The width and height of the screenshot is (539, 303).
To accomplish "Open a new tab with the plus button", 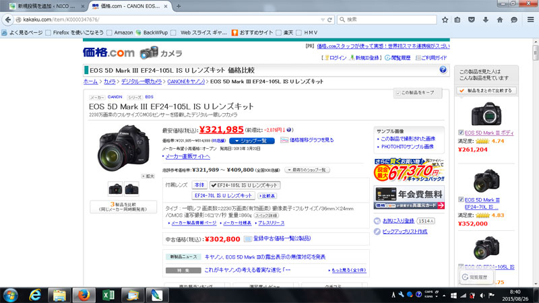I will pyautogui.click(x=179, y=6).
